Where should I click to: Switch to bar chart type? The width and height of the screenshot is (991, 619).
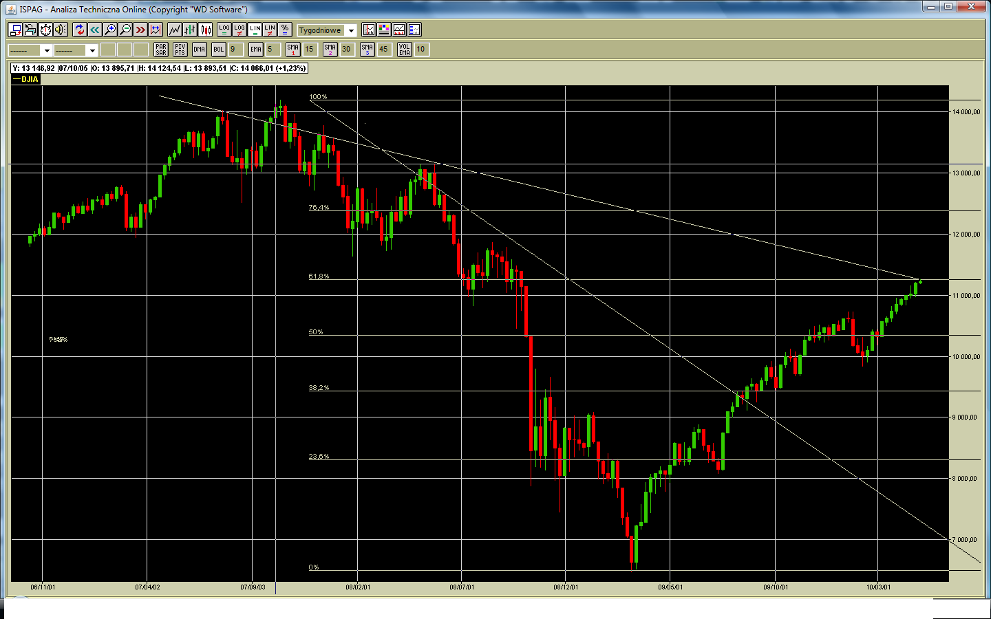pos(190,30)
